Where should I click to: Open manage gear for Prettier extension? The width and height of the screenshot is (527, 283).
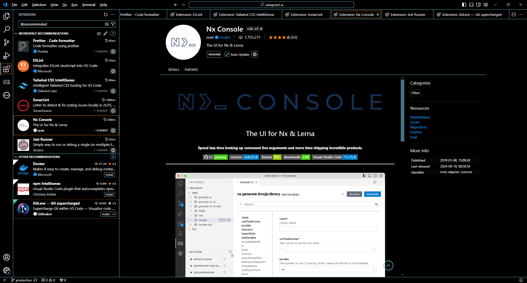click(113, 52)
